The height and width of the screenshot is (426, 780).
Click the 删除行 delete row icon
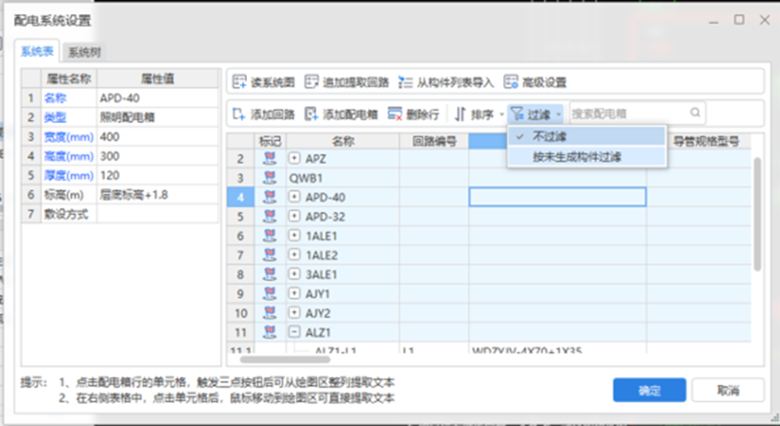(x=395, y=114)
